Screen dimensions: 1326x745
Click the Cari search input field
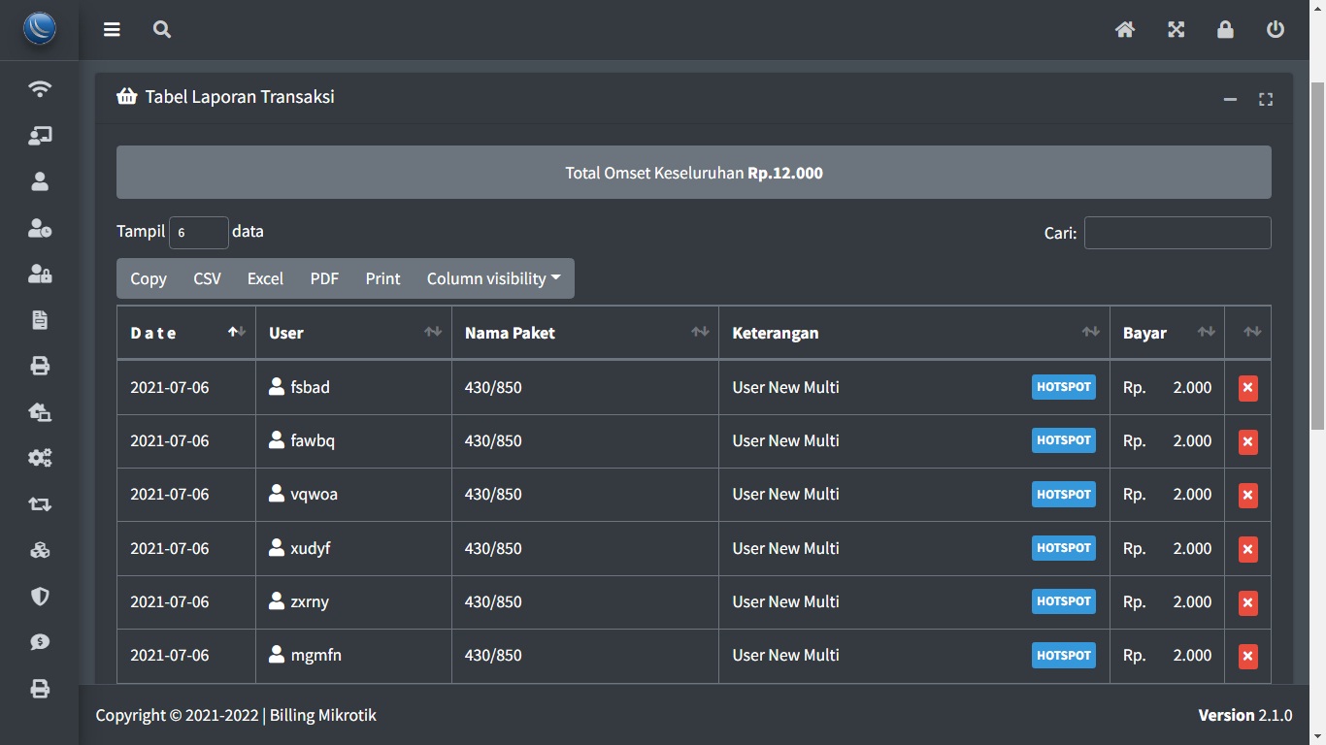click(1177, 233)
